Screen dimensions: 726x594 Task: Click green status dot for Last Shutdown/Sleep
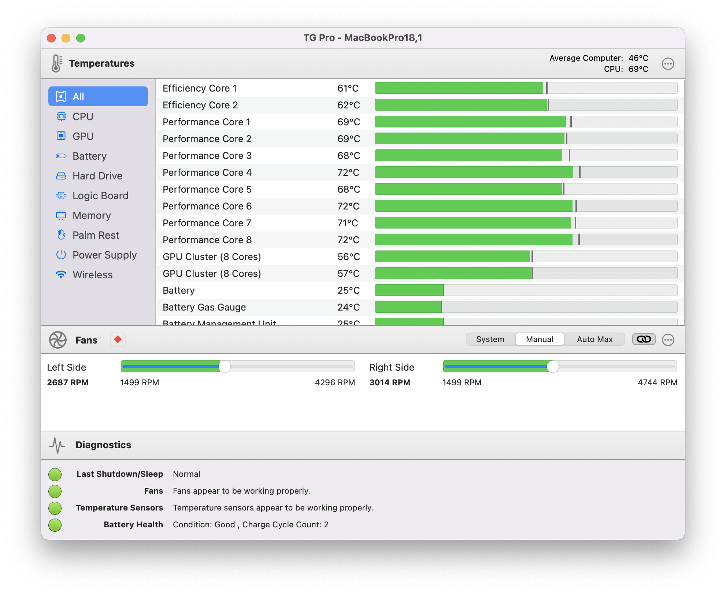tap(55, 474)
